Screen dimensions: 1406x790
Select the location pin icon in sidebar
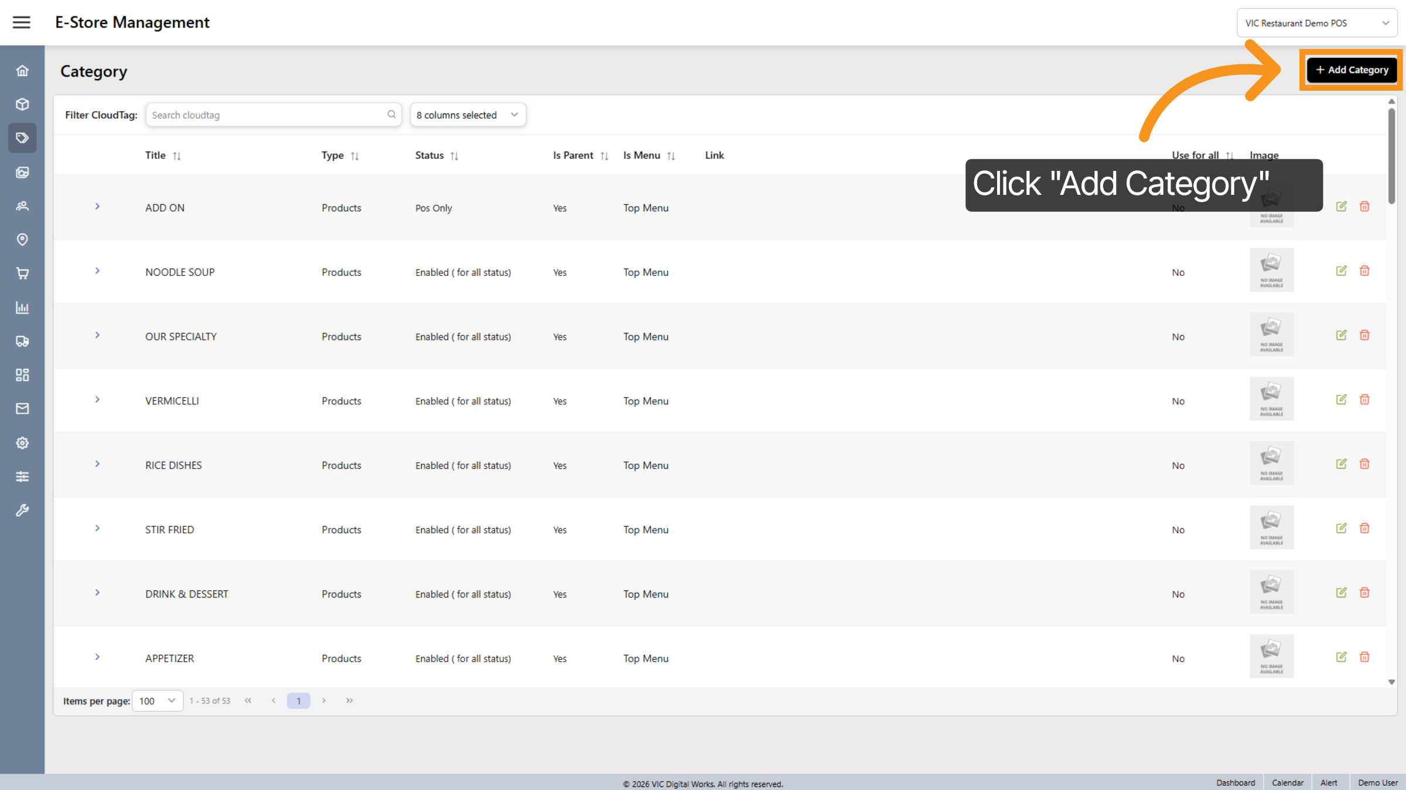click(22, 239)
